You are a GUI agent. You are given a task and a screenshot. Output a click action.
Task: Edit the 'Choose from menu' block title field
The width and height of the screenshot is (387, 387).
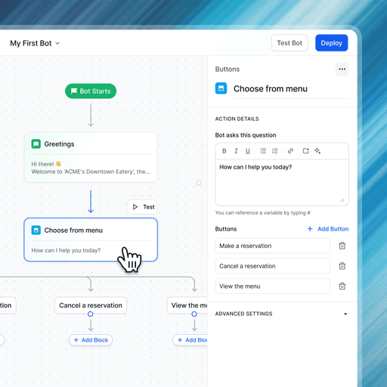click(x=291, y=88)
